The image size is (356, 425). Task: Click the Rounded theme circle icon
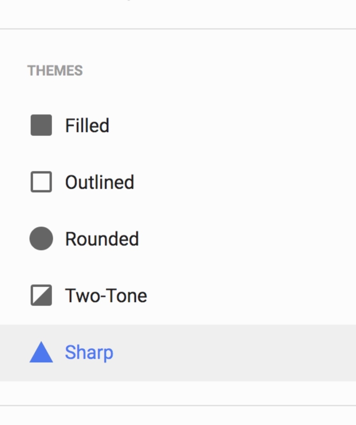(x=41, y=239)
